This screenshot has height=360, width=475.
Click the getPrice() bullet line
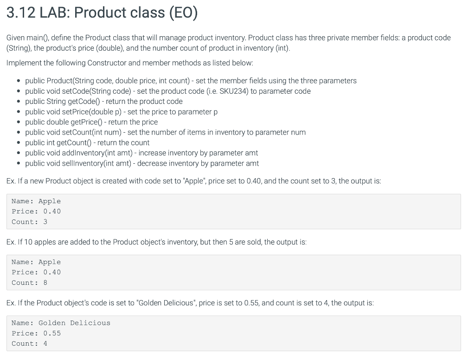[x=91, y=122]
